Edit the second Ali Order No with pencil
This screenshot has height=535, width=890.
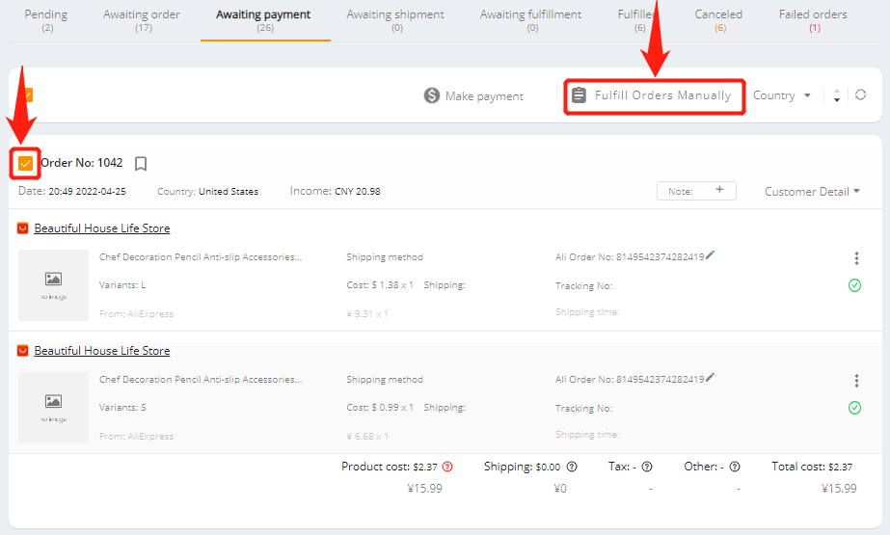711,378
